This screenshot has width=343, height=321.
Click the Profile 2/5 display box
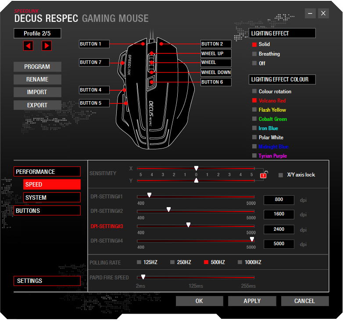[37, 33]
